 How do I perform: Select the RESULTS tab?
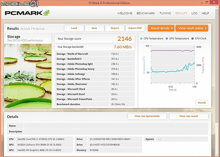coord(181,13)
